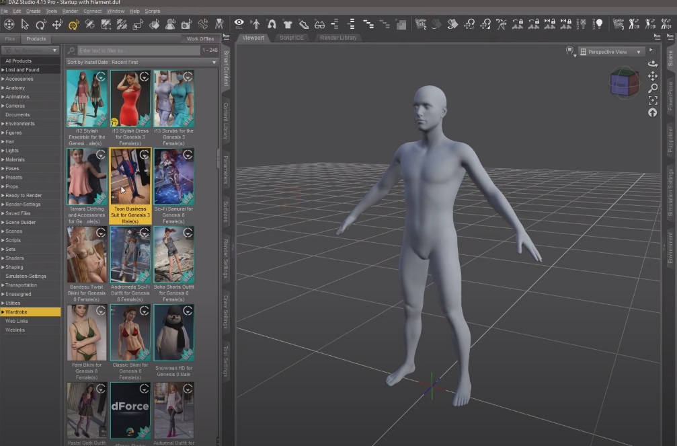Open the Surfaces side tab

click(x=226, y=211)
